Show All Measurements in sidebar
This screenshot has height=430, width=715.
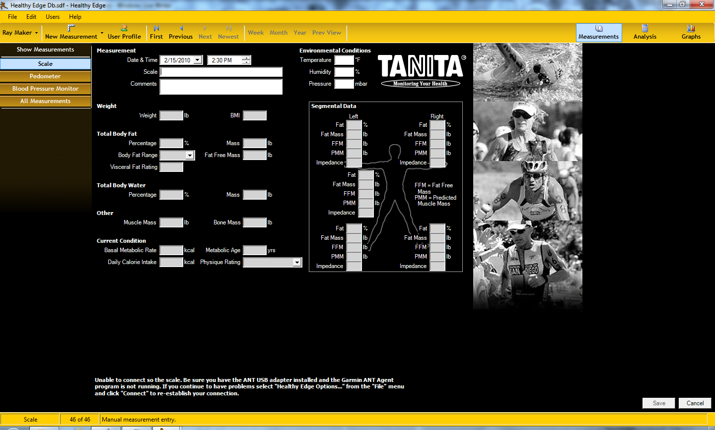[x=45, y=101]
